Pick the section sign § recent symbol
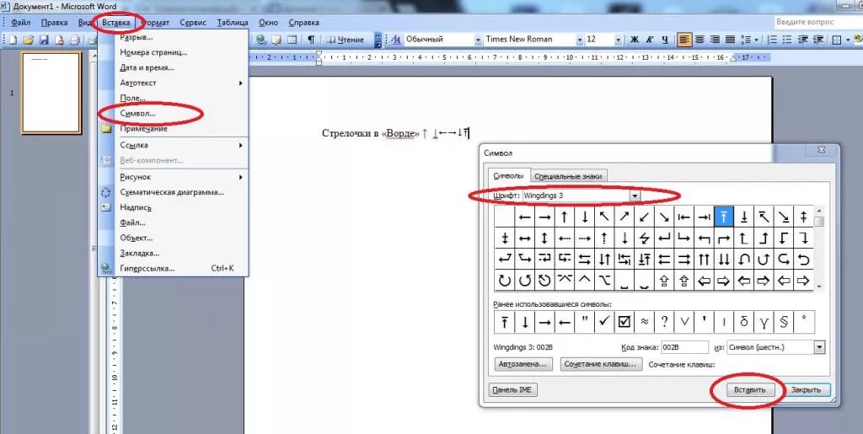Image resolution: width=863 pixels, height=434 pixels. 784,322
